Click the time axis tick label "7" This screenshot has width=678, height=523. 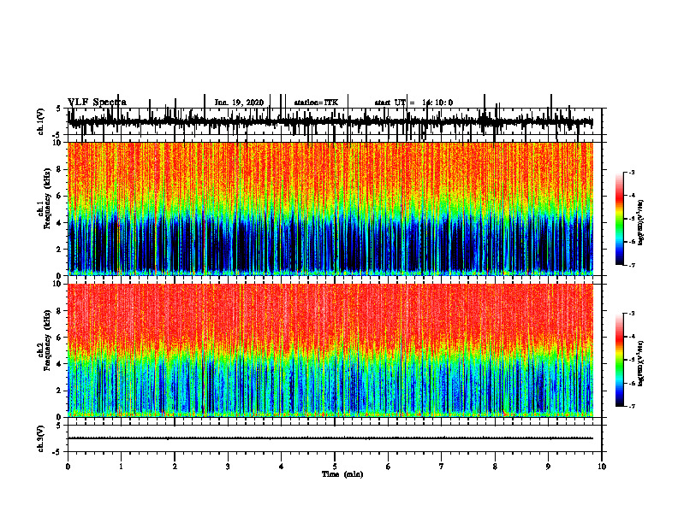[x=442, y=467]
